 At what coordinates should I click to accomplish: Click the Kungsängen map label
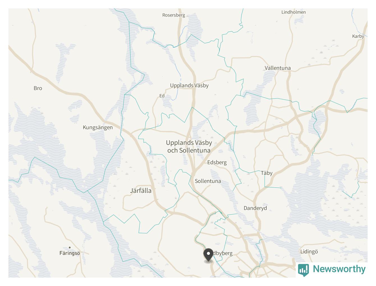98,128
